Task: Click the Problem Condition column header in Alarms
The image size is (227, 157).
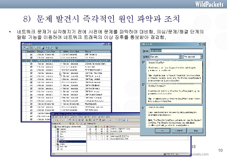Action: pyautogui.click(x=72, y=51)
